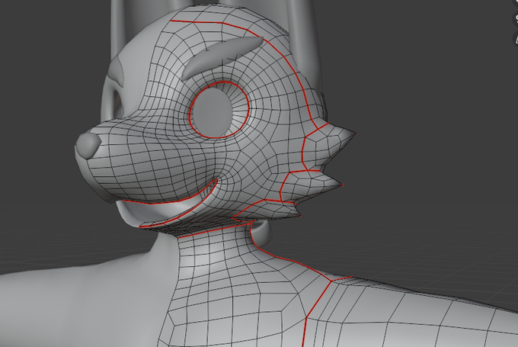Select the nose object on the snout tip
This screenshot has width=518, height=347.
tap(88, 146)
